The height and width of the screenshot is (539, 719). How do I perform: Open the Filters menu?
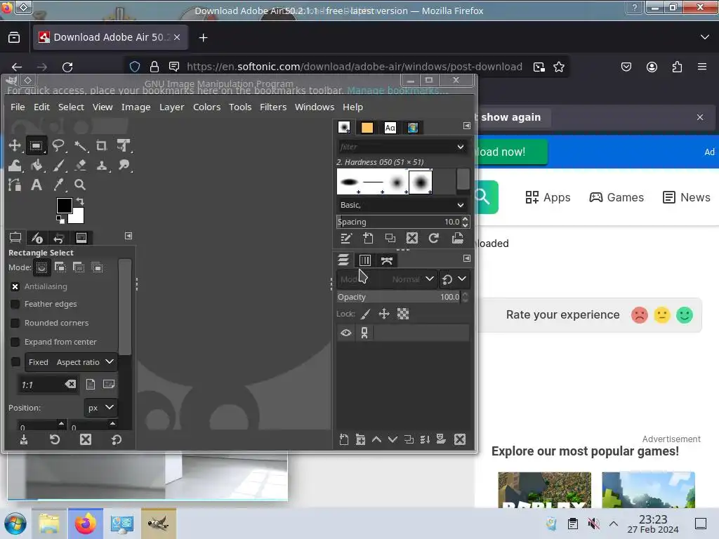click(x=273, y=107)
